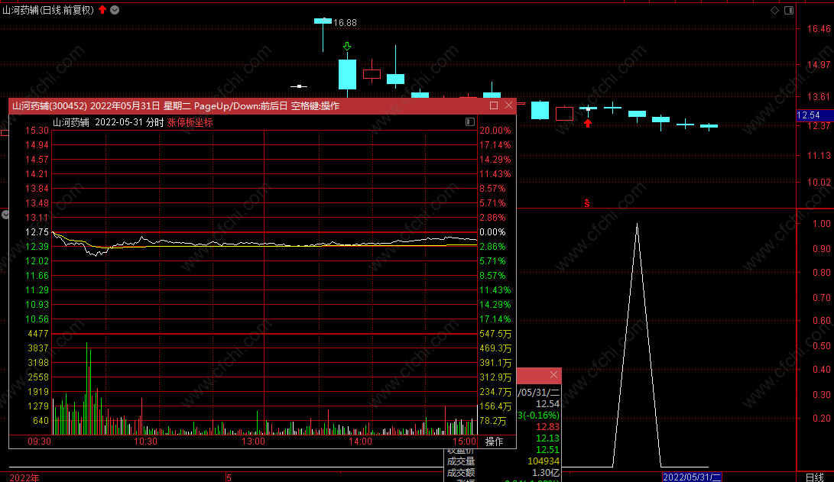Close the small quote info popup
The height and width of the screenshot is (482, 834).
(553, 374)
